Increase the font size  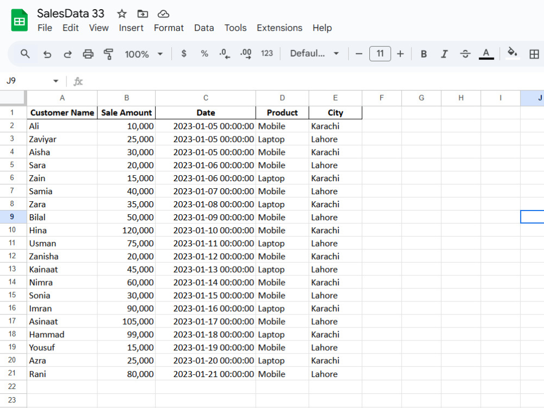(400, 54)
